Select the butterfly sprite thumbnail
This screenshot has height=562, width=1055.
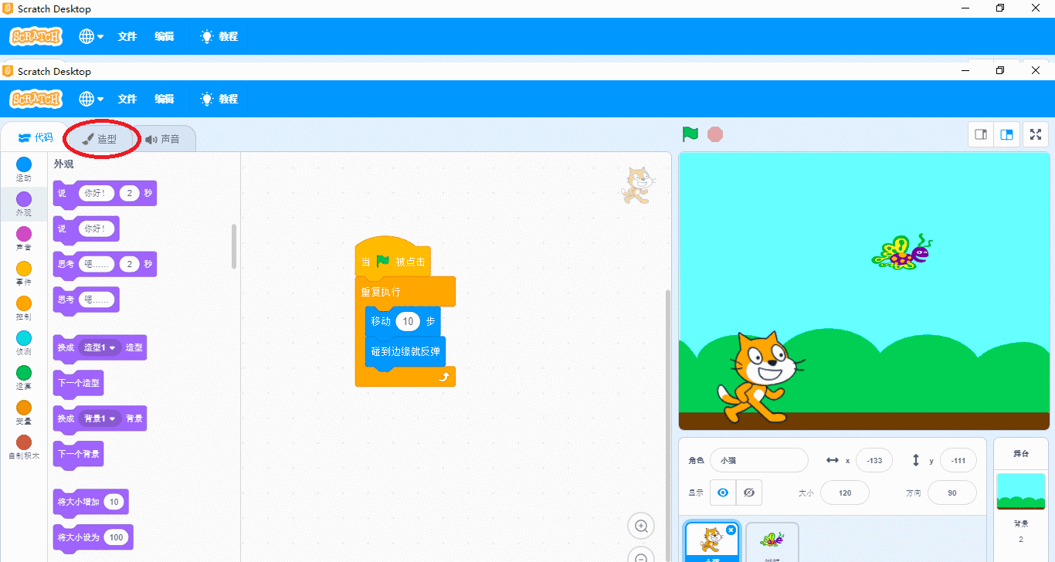click(772, 542)
